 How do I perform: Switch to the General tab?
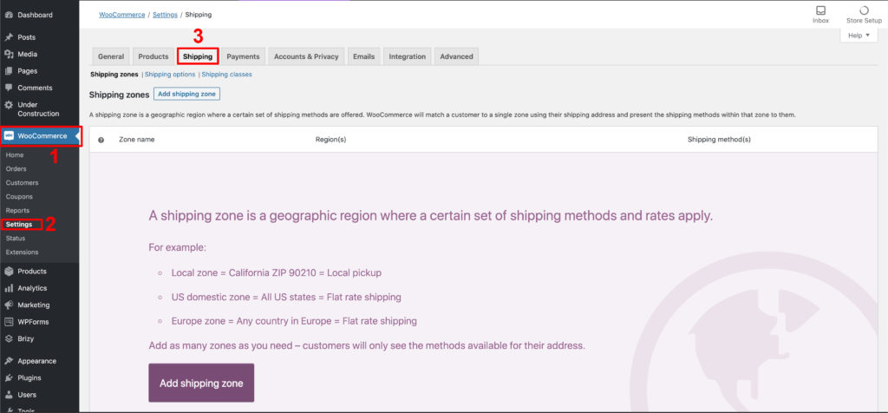click(111, 56)
